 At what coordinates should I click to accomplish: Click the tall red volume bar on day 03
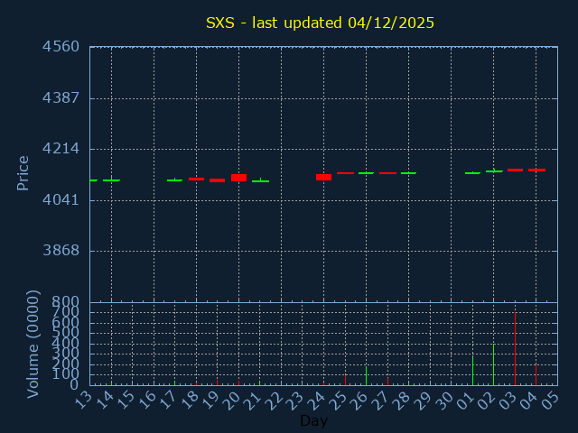click(x=515, y=349)
